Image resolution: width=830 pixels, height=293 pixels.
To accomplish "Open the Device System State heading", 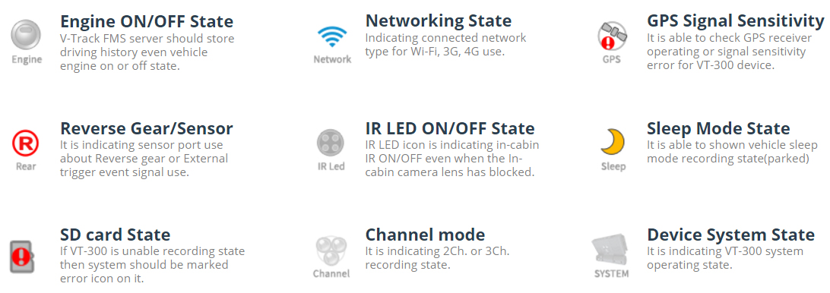I will point(730,235).
